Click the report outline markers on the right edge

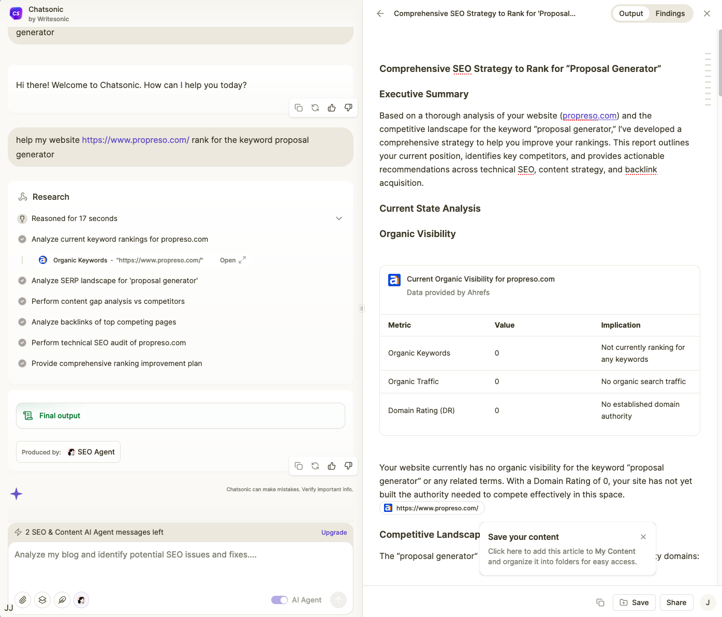708,79
